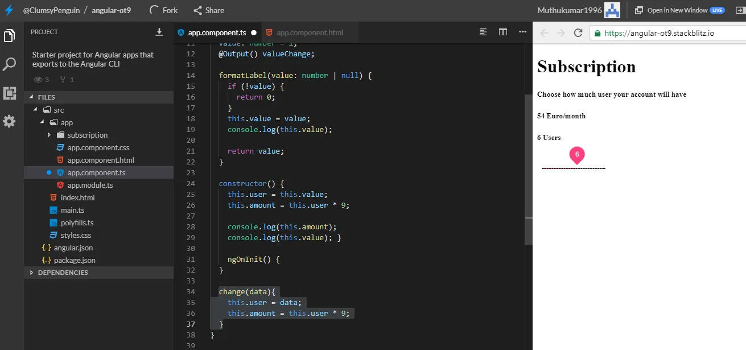Click the Muthukumar1996 user avatar
The height and width of the screenshot is (350, 746).
pyautogui.click(x=612, y=10)
